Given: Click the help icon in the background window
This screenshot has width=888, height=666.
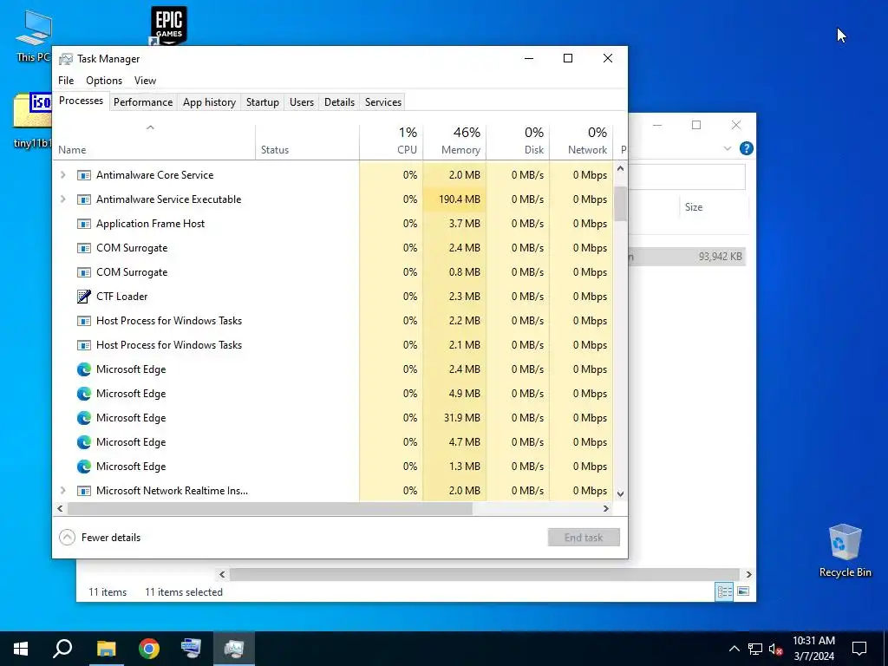Looking at the screenshot, I should tap(747, 148).
